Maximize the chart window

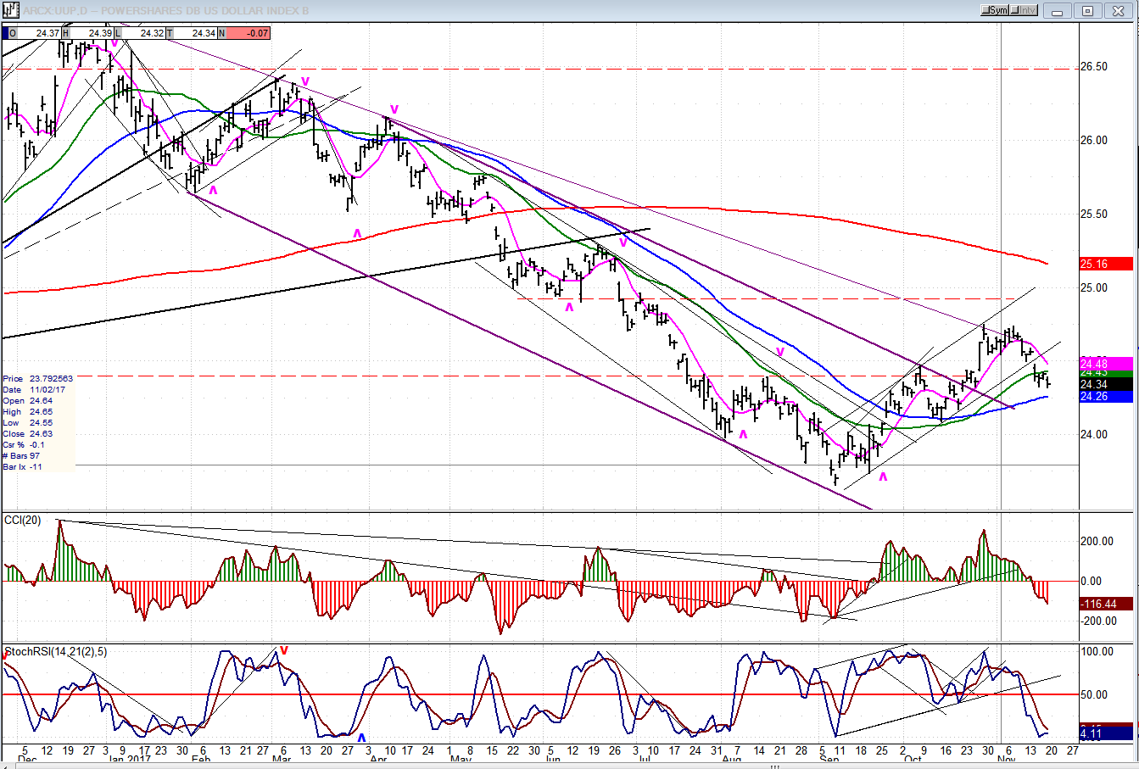pos(1087,11)
